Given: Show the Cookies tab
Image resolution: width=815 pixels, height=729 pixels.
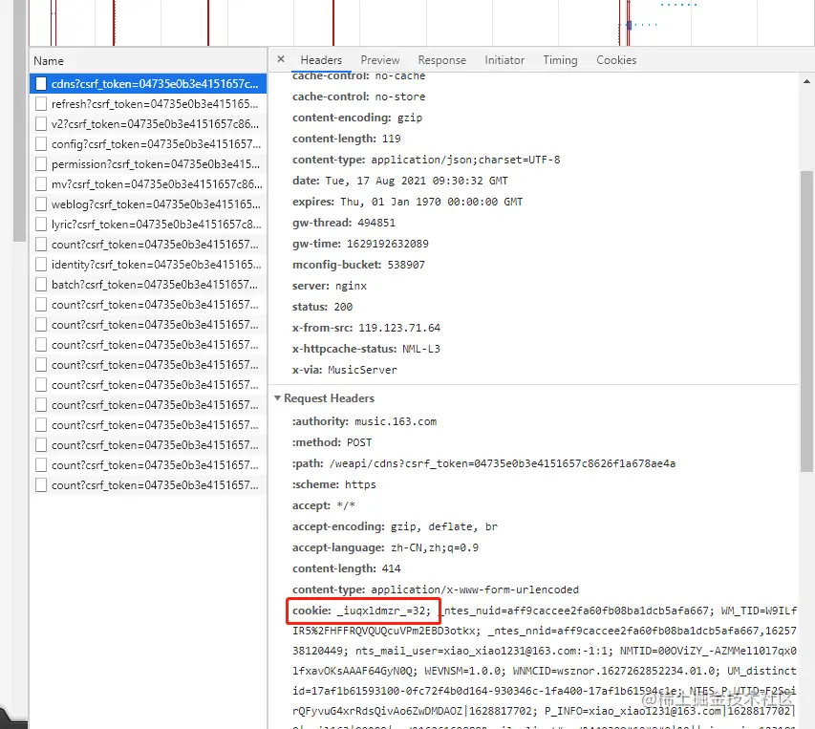Looking at the screenshot, I should tap(616, 60).
